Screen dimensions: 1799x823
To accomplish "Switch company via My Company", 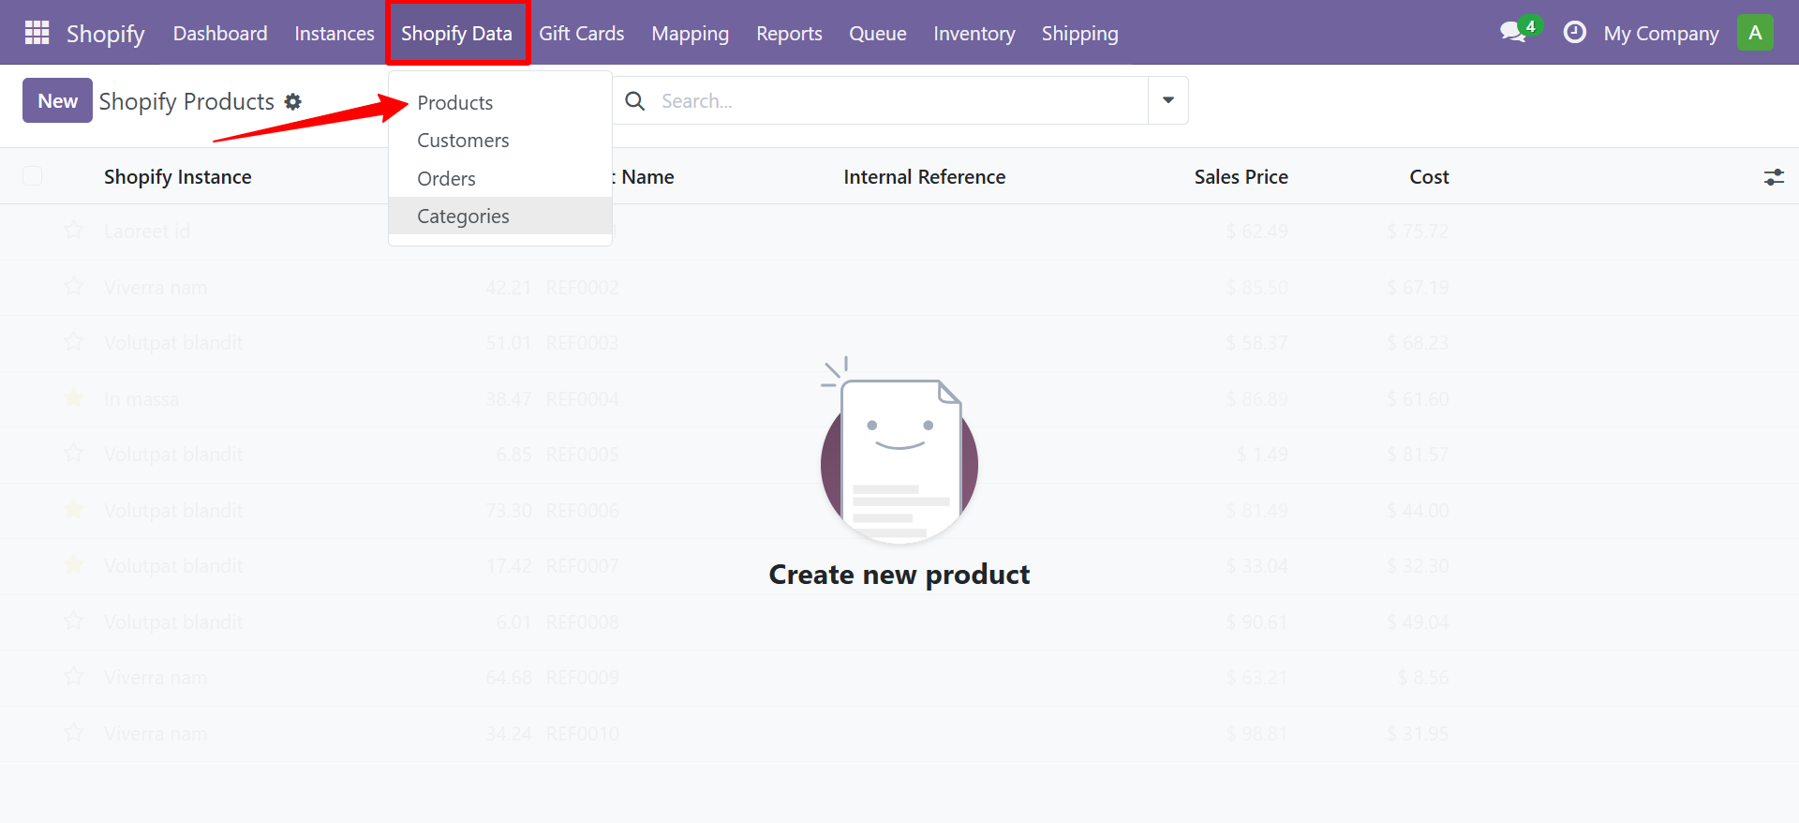I will pos(1661,33).
